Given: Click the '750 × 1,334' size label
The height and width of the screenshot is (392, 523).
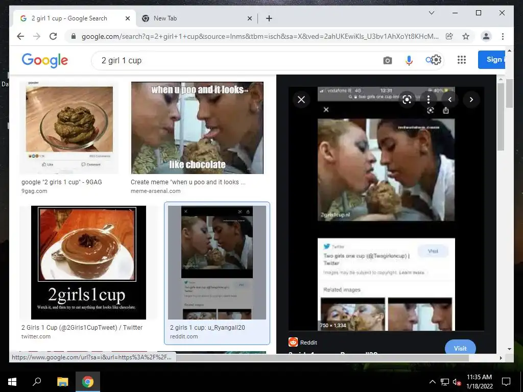Looking at the screenshot, I should [333, 325].
